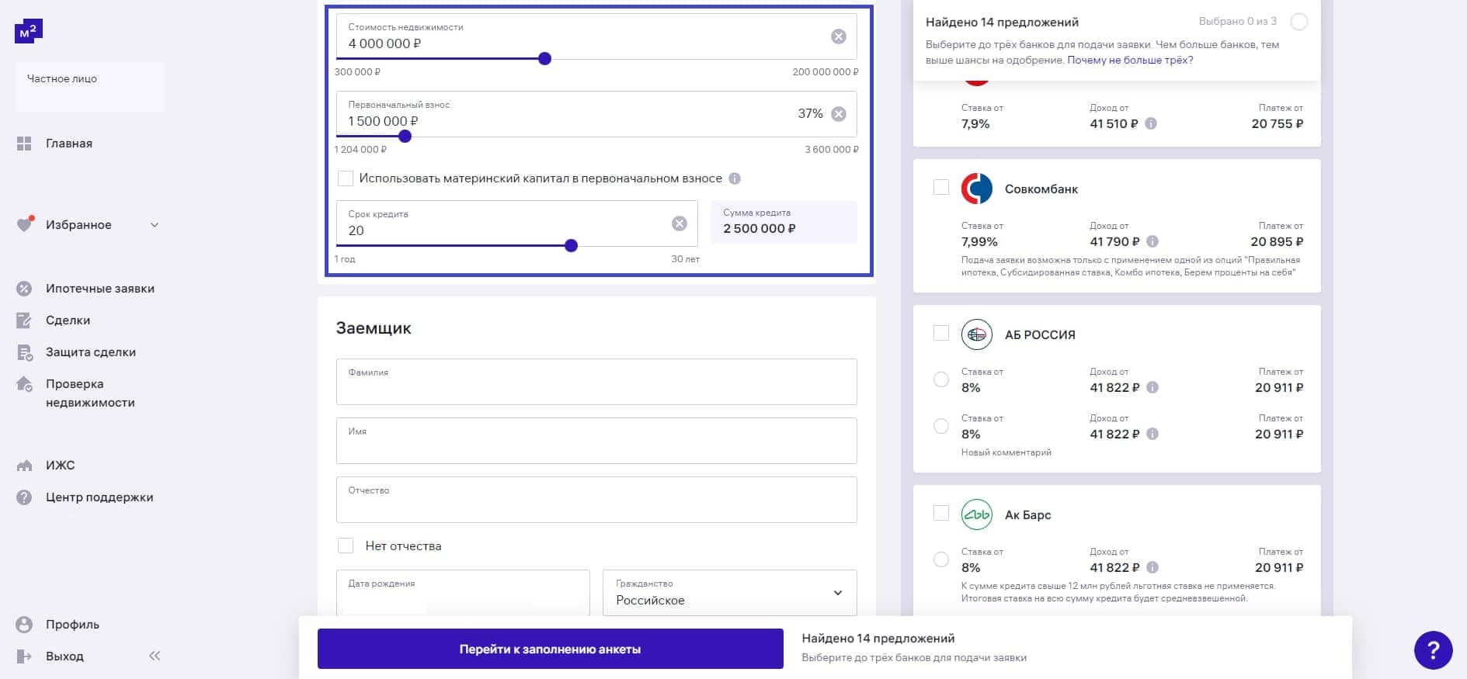Show income info for Ак Барс
The height and width of the screenshot is (679, 1467).
coord(1152,567)
